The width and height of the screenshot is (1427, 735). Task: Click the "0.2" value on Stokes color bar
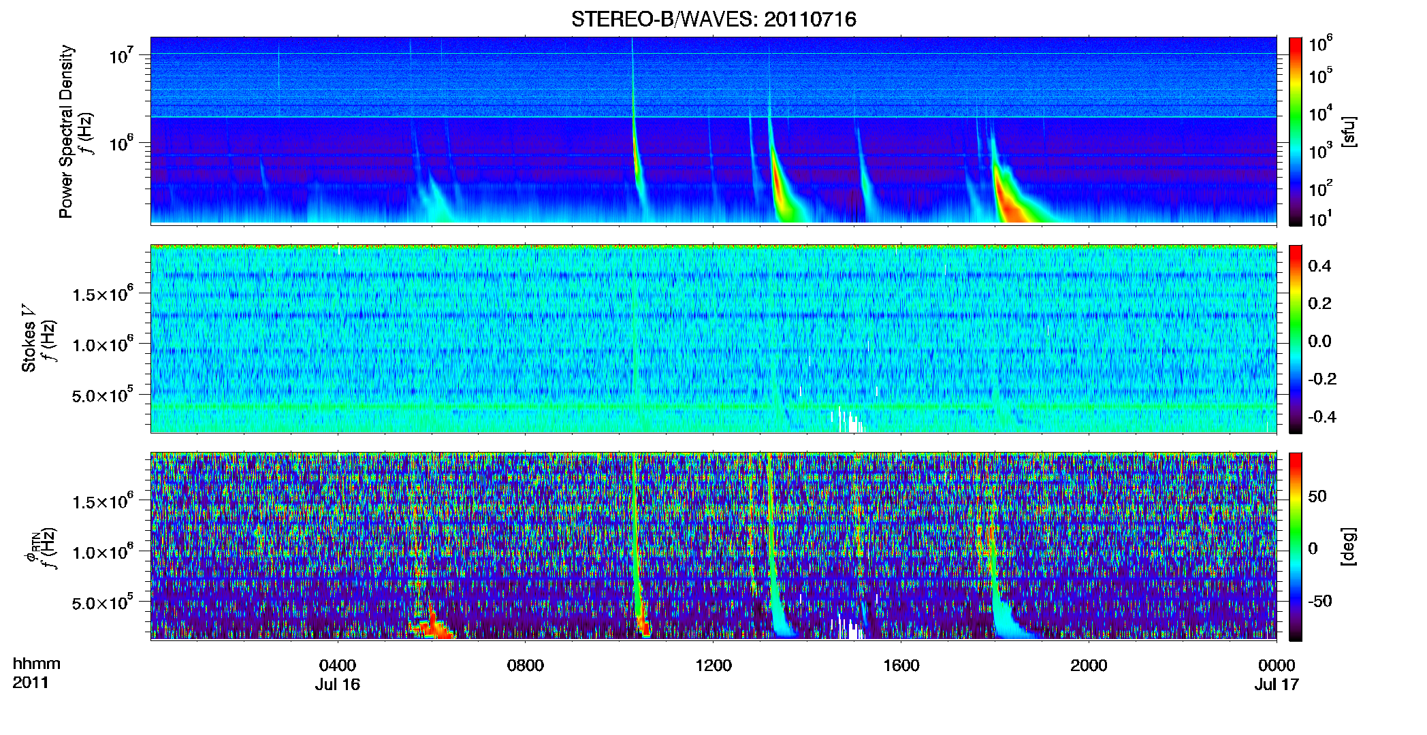click(1319, 304)
